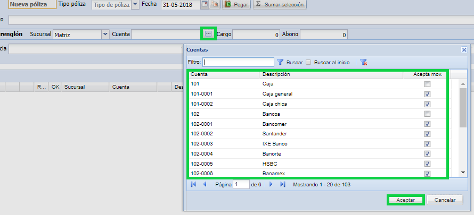Expand the Tipo de póliza dropdown

135,5
